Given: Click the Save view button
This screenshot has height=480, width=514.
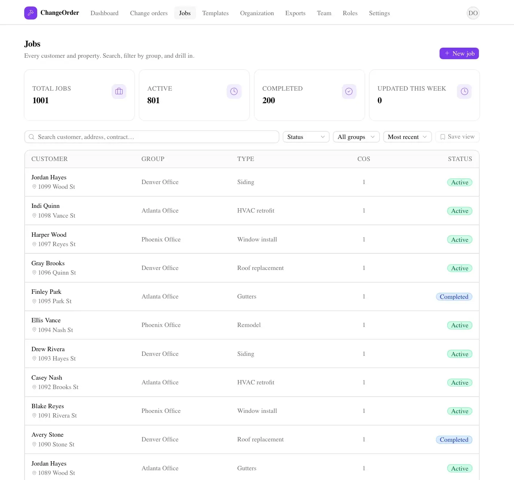Looking at the screenshot, I should point(457,137).
